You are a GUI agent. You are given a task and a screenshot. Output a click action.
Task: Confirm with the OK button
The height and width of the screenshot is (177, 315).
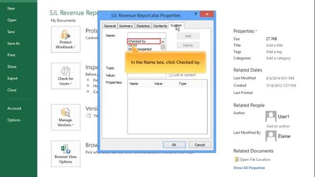[x=174, y=145]
